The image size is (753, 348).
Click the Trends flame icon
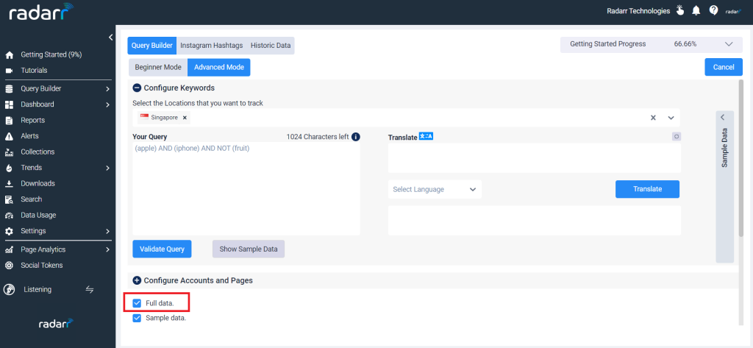[x=9, y=168]
